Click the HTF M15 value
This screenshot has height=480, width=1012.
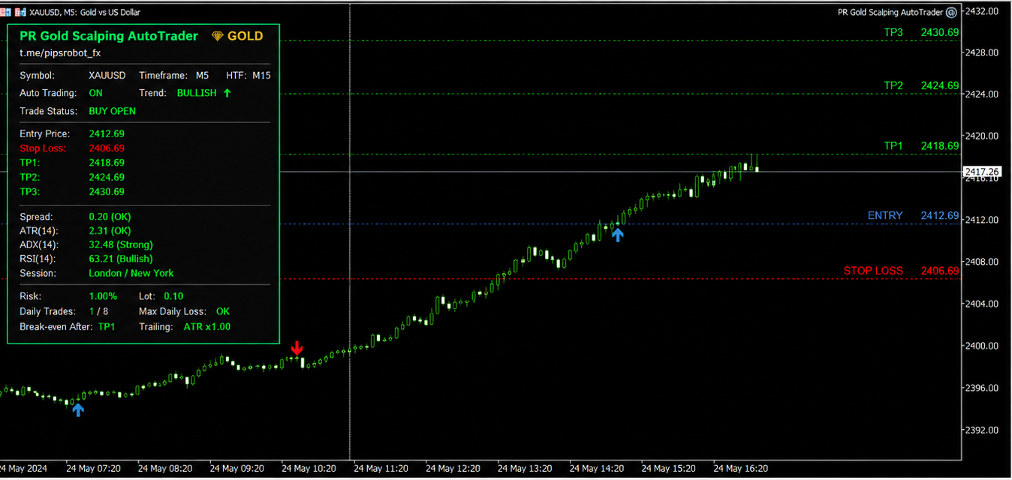point(261,75)
